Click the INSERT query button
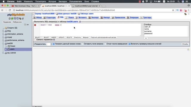 click(x=54, y=37)
